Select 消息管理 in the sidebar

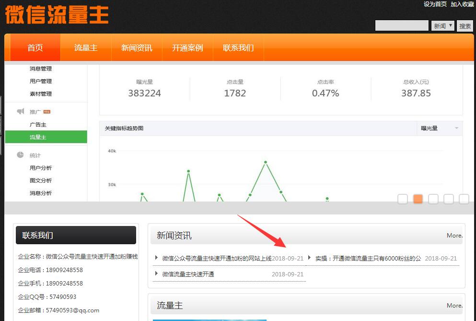tap(41, 69)
